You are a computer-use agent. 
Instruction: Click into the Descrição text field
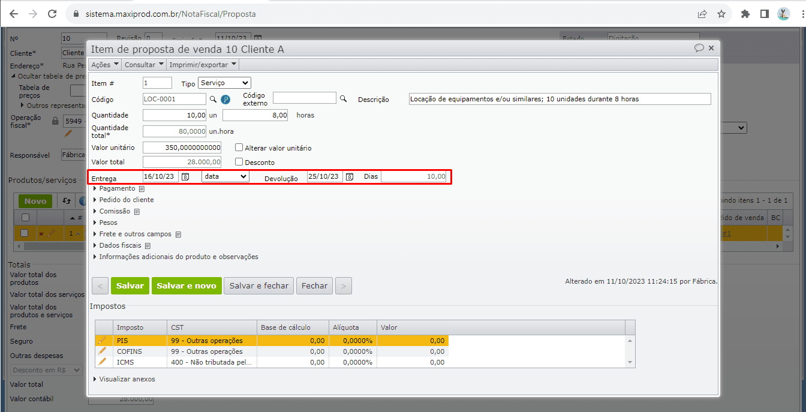(560, 99)
